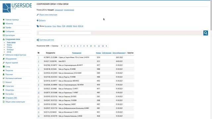Click the money icon beside Бухгалтерия

pos(4,35)
